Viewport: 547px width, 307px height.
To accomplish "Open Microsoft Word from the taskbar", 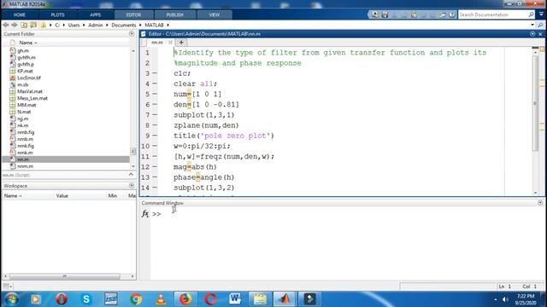I will [235, 299].
